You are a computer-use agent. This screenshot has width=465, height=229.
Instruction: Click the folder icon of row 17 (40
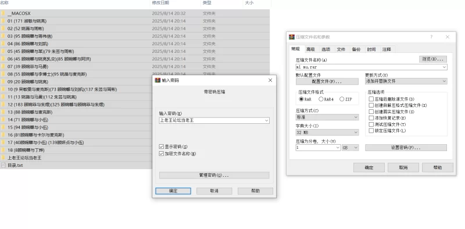tap(3, 142)
